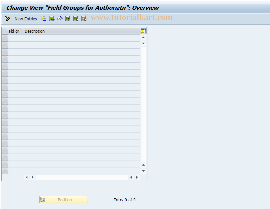Click the Select Block icon
The width and height of the screenshot is (270, 209).
point(76,19)
